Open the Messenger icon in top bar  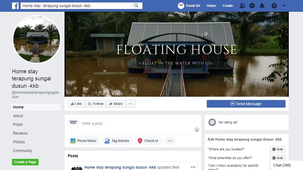pyautogui.click(x=252, y=6)
